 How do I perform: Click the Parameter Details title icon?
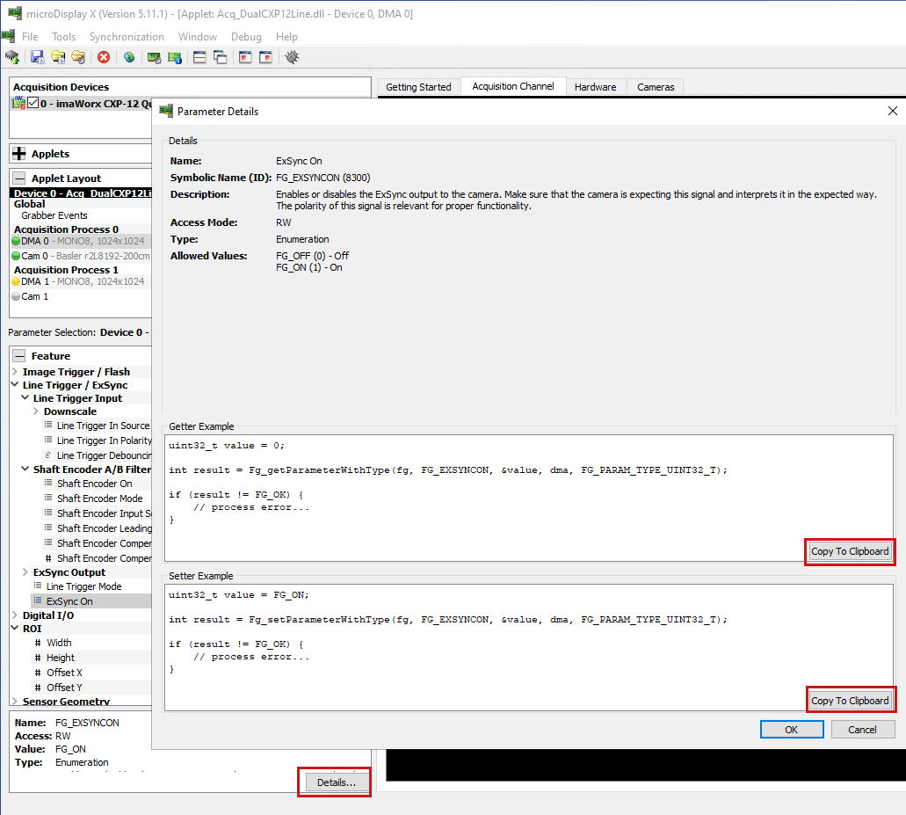coord(166,111)
